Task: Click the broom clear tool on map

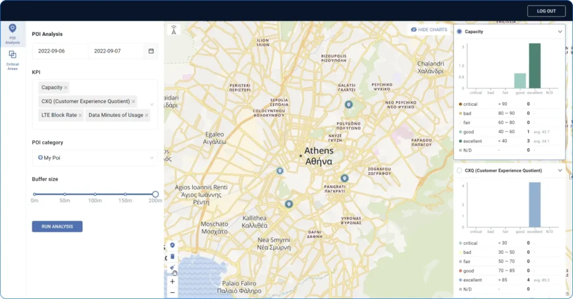Action: 172,268
